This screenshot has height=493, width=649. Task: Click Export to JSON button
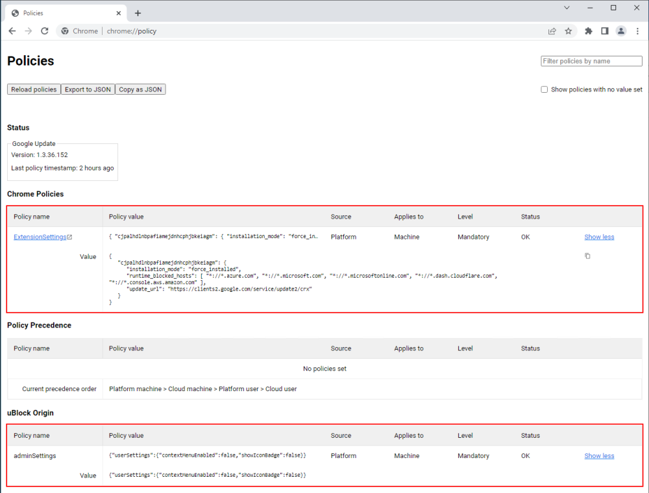(x=88, y=90)
